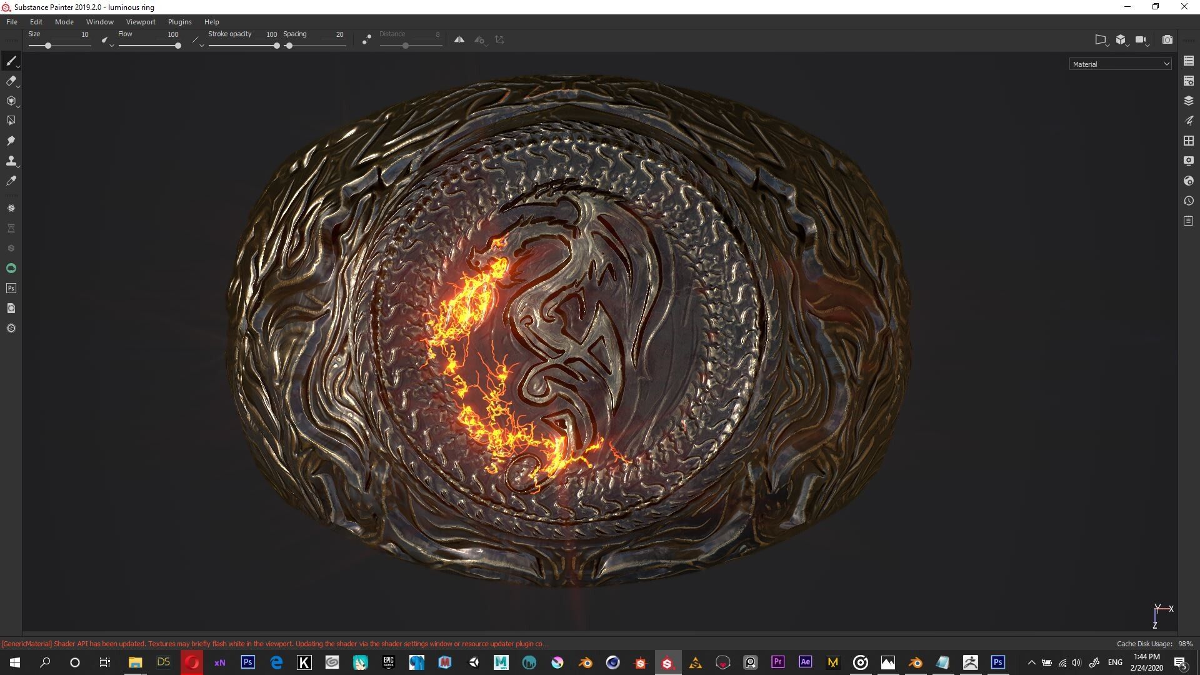Image resolution: width=1200 pixels, height=675 pixels.
Task: Select the Eraser tool
Action: tap(11, 81)
